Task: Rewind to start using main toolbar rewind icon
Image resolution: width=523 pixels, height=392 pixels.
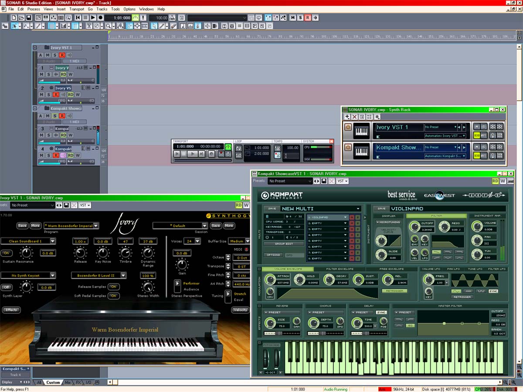Action: point(78,17)
